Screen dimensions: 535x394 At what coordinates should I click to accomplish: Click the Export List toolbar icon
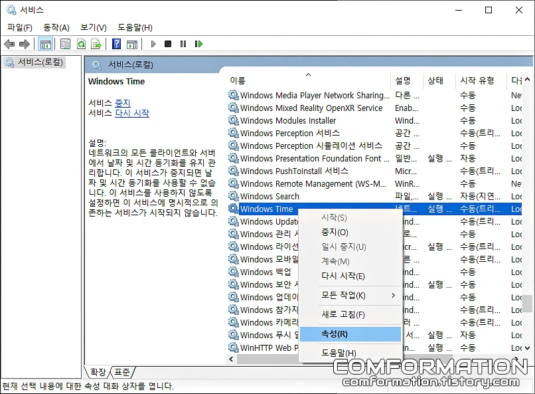tap(96, 44)
